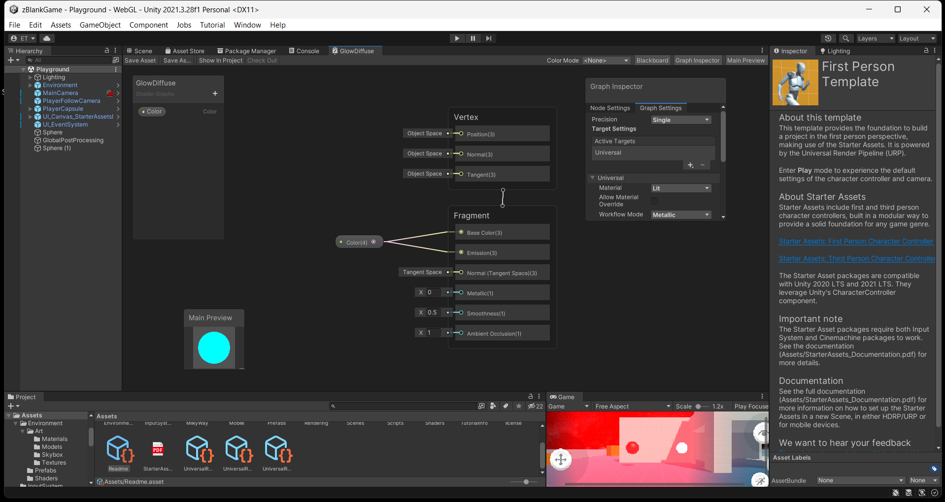The image size is (945, 502).
Task: Open the Color(4) node output port
Action: pyautogui.click(x=373, y=242)
